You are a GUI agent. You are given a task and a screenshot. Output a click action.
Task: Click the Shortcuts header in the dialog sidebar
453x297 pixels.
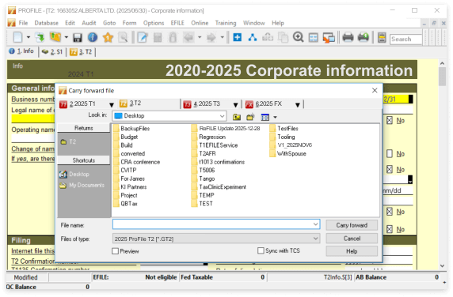pos(84,160)
